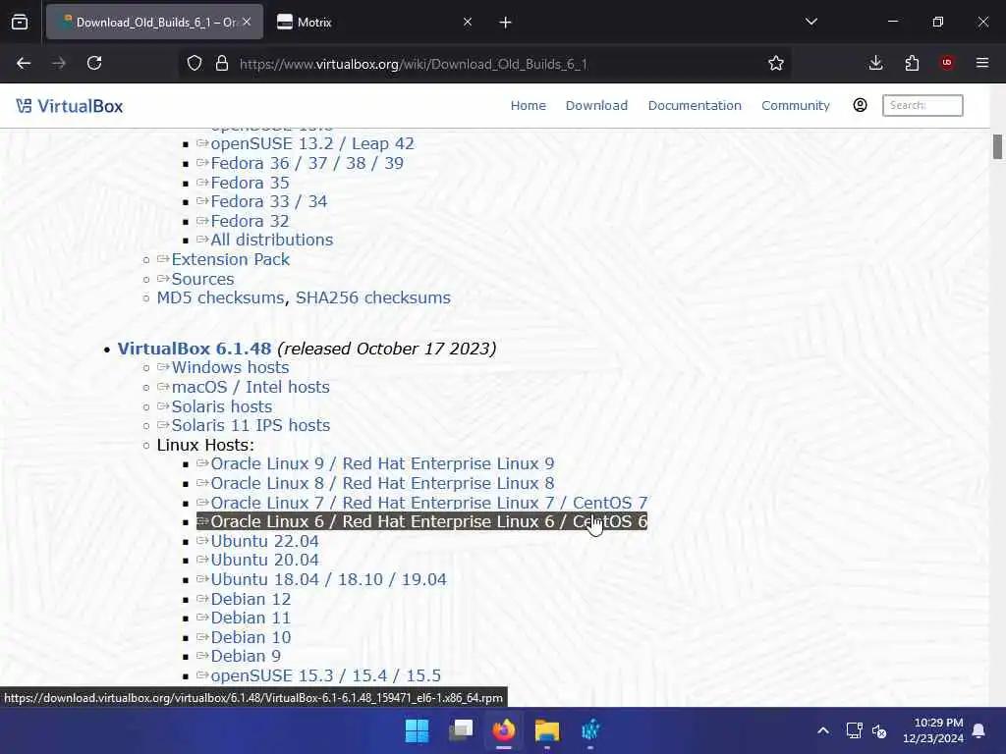The width and height of the screenshot is (1006, 754).
Task: Reload the current page
Action: pyautogui.click(x=94, y=63)
